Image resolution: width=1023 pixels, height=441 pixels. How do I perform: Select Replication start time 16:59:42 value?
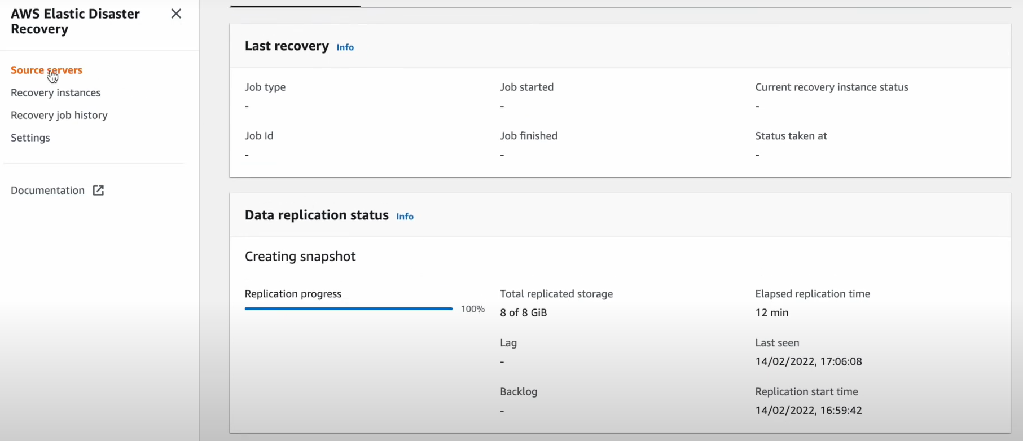(809, 411)
